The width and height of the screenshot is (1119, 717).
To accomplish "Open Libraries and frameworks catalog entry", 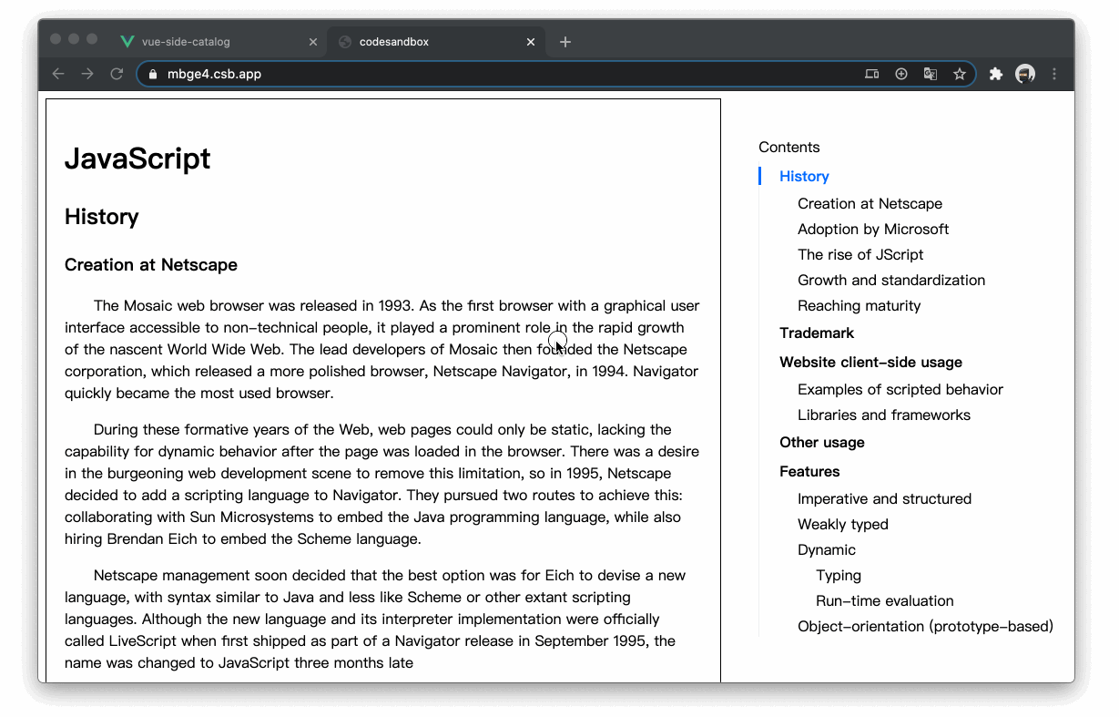I will tap(884, 415).
